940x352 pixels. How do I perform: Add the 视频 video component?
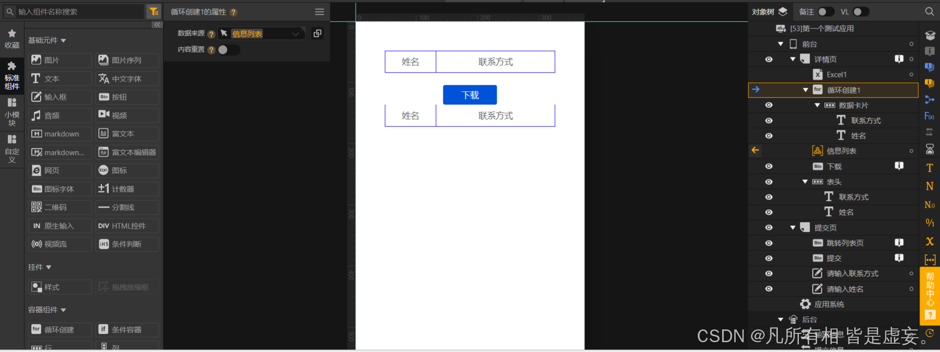click(x=127, y=115)
